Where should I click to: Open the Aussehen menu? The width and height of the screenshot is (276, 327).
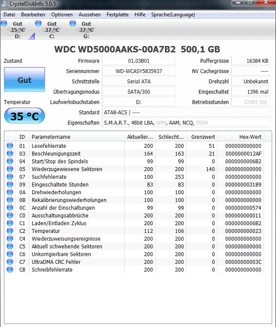click(89, 15)
